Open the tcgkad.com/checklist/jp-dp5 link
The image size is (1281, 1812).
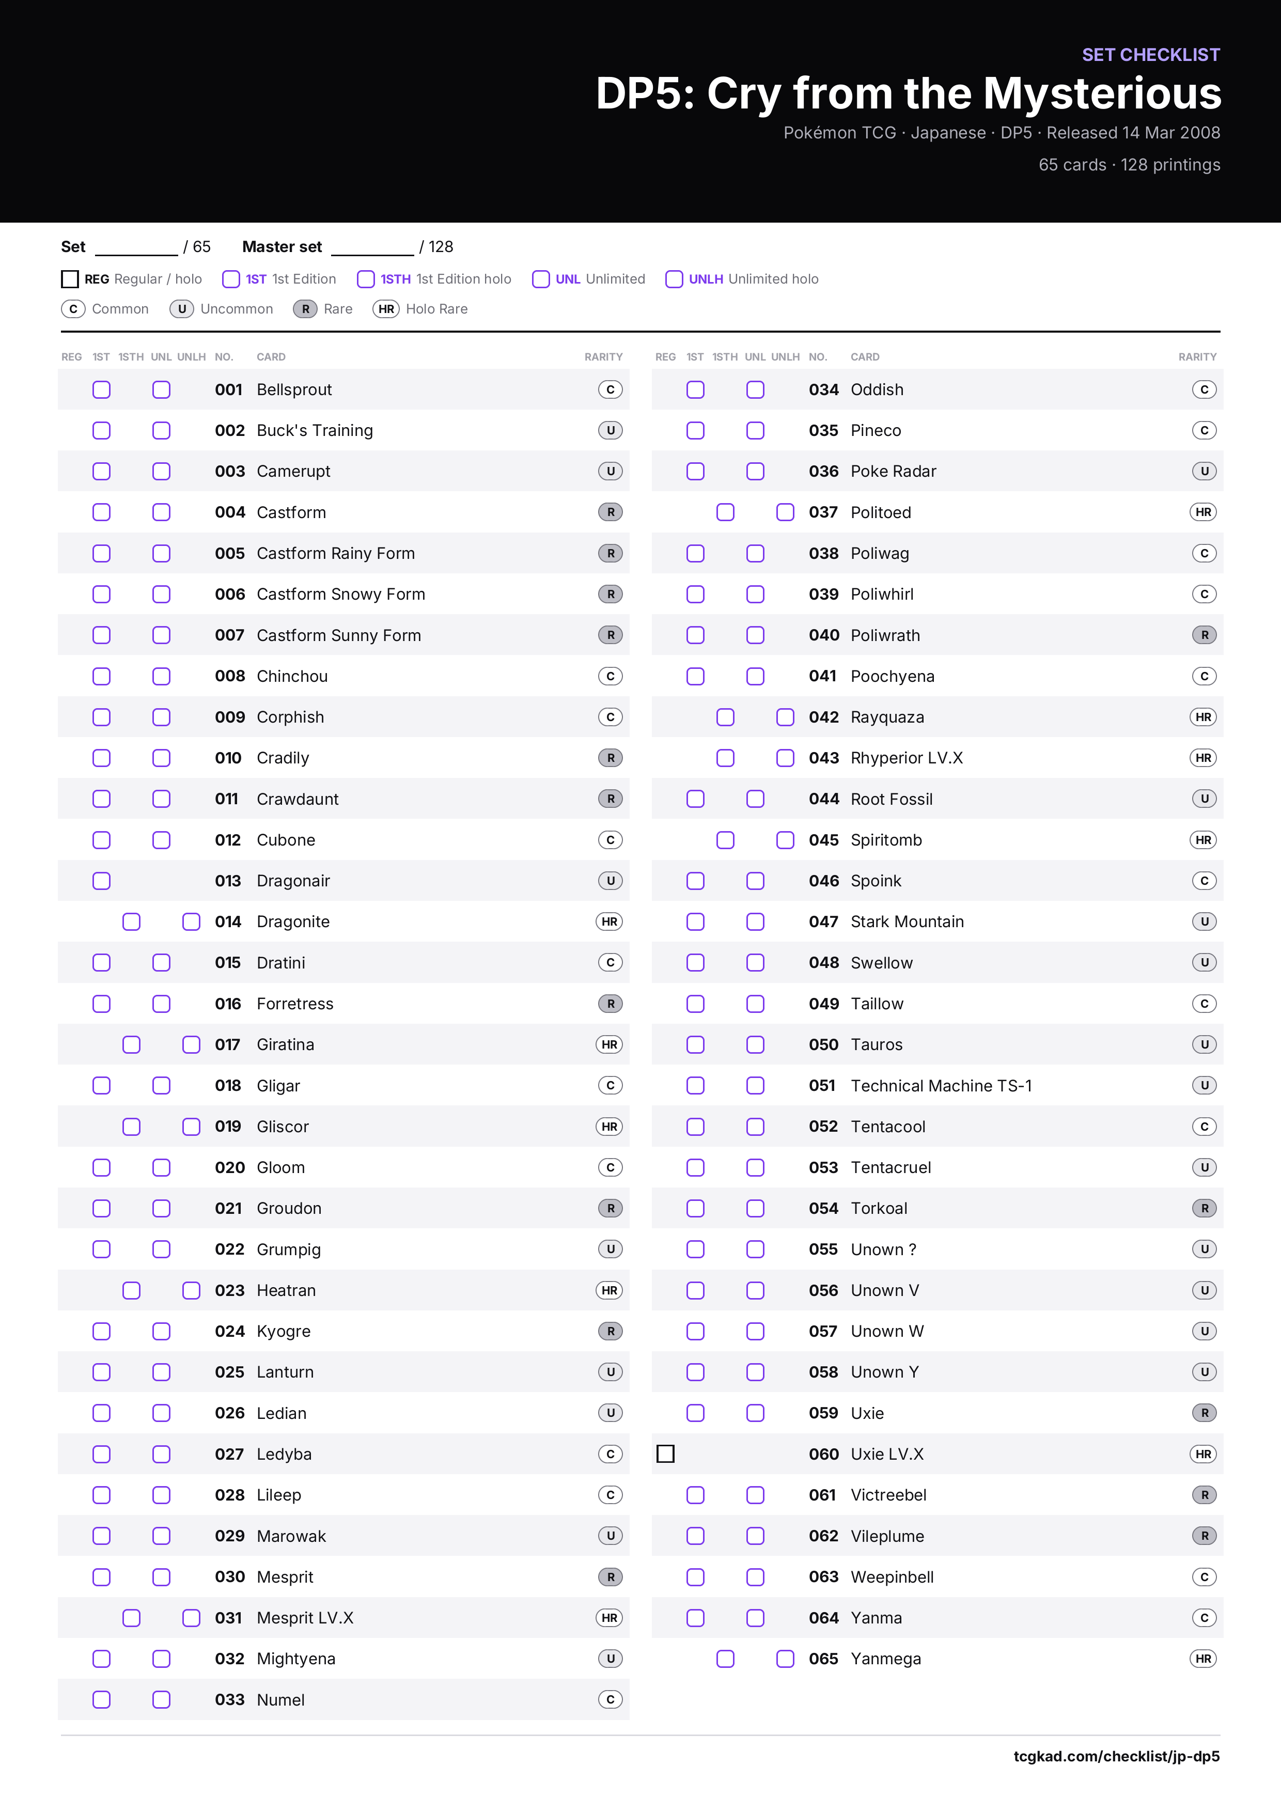click(x=1117, y=1756)
